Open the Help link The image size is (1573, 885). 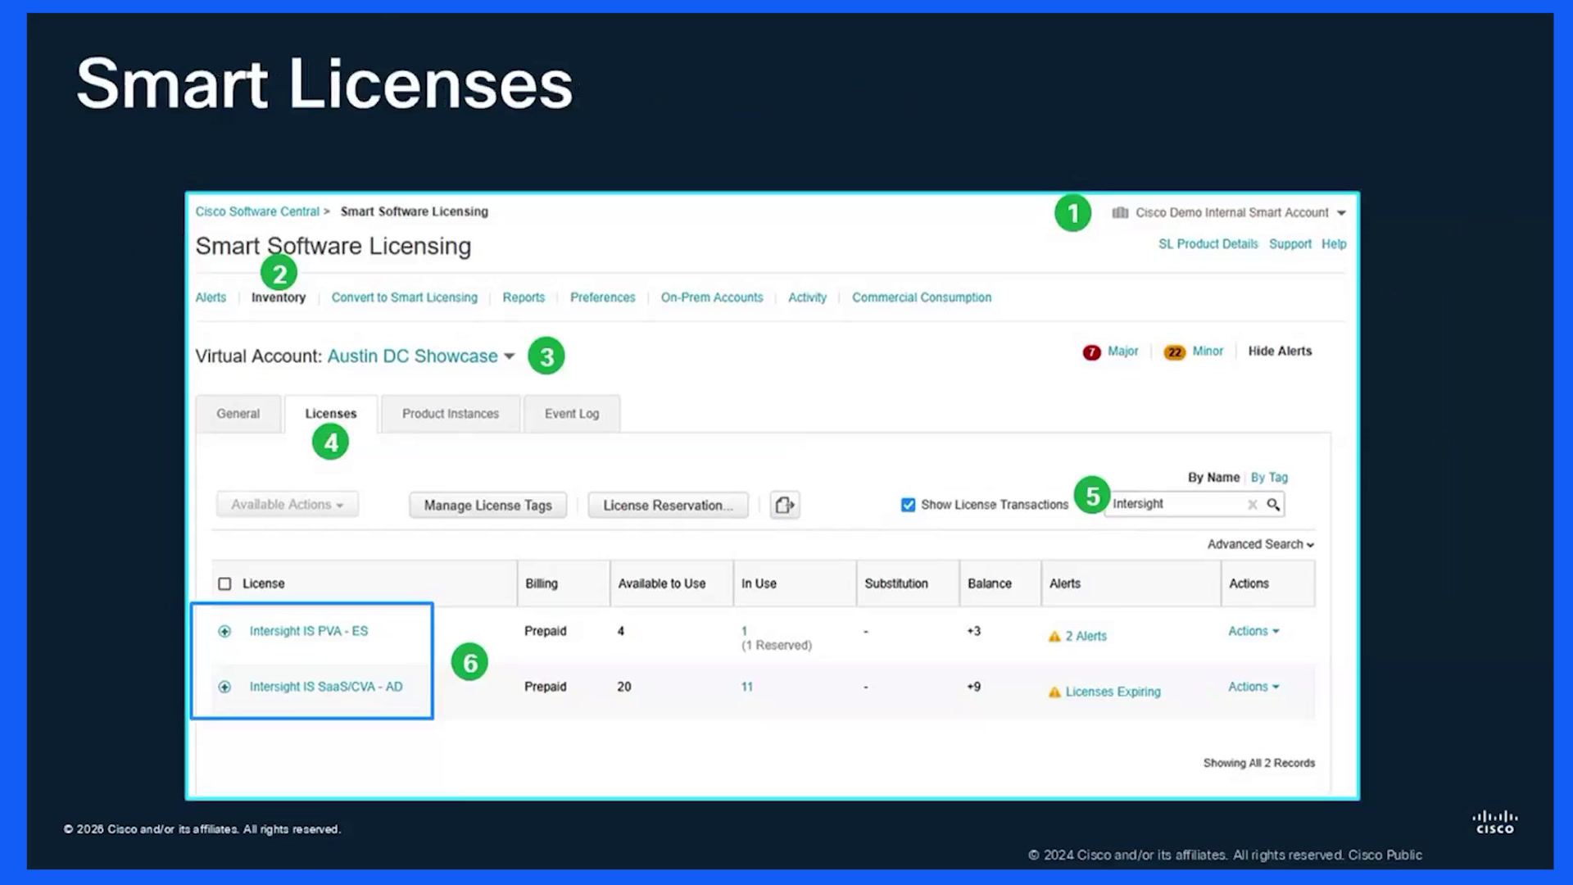tap(1334, 244)
